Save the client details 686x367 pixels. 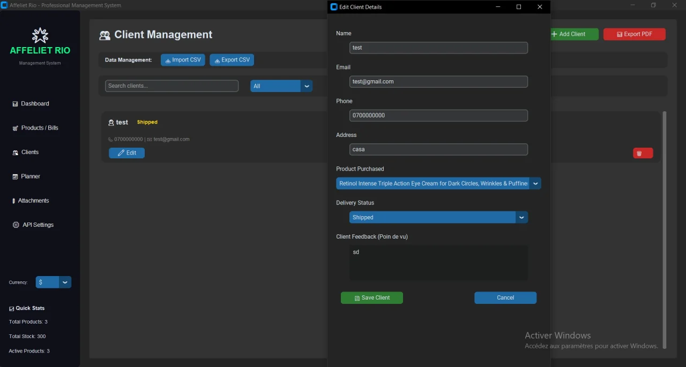[372, 298]
